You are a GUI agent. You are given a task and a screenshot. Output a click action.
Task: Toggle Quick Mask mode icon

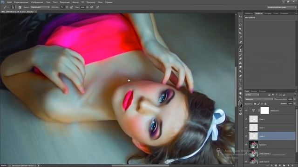(x=240, y=109)
